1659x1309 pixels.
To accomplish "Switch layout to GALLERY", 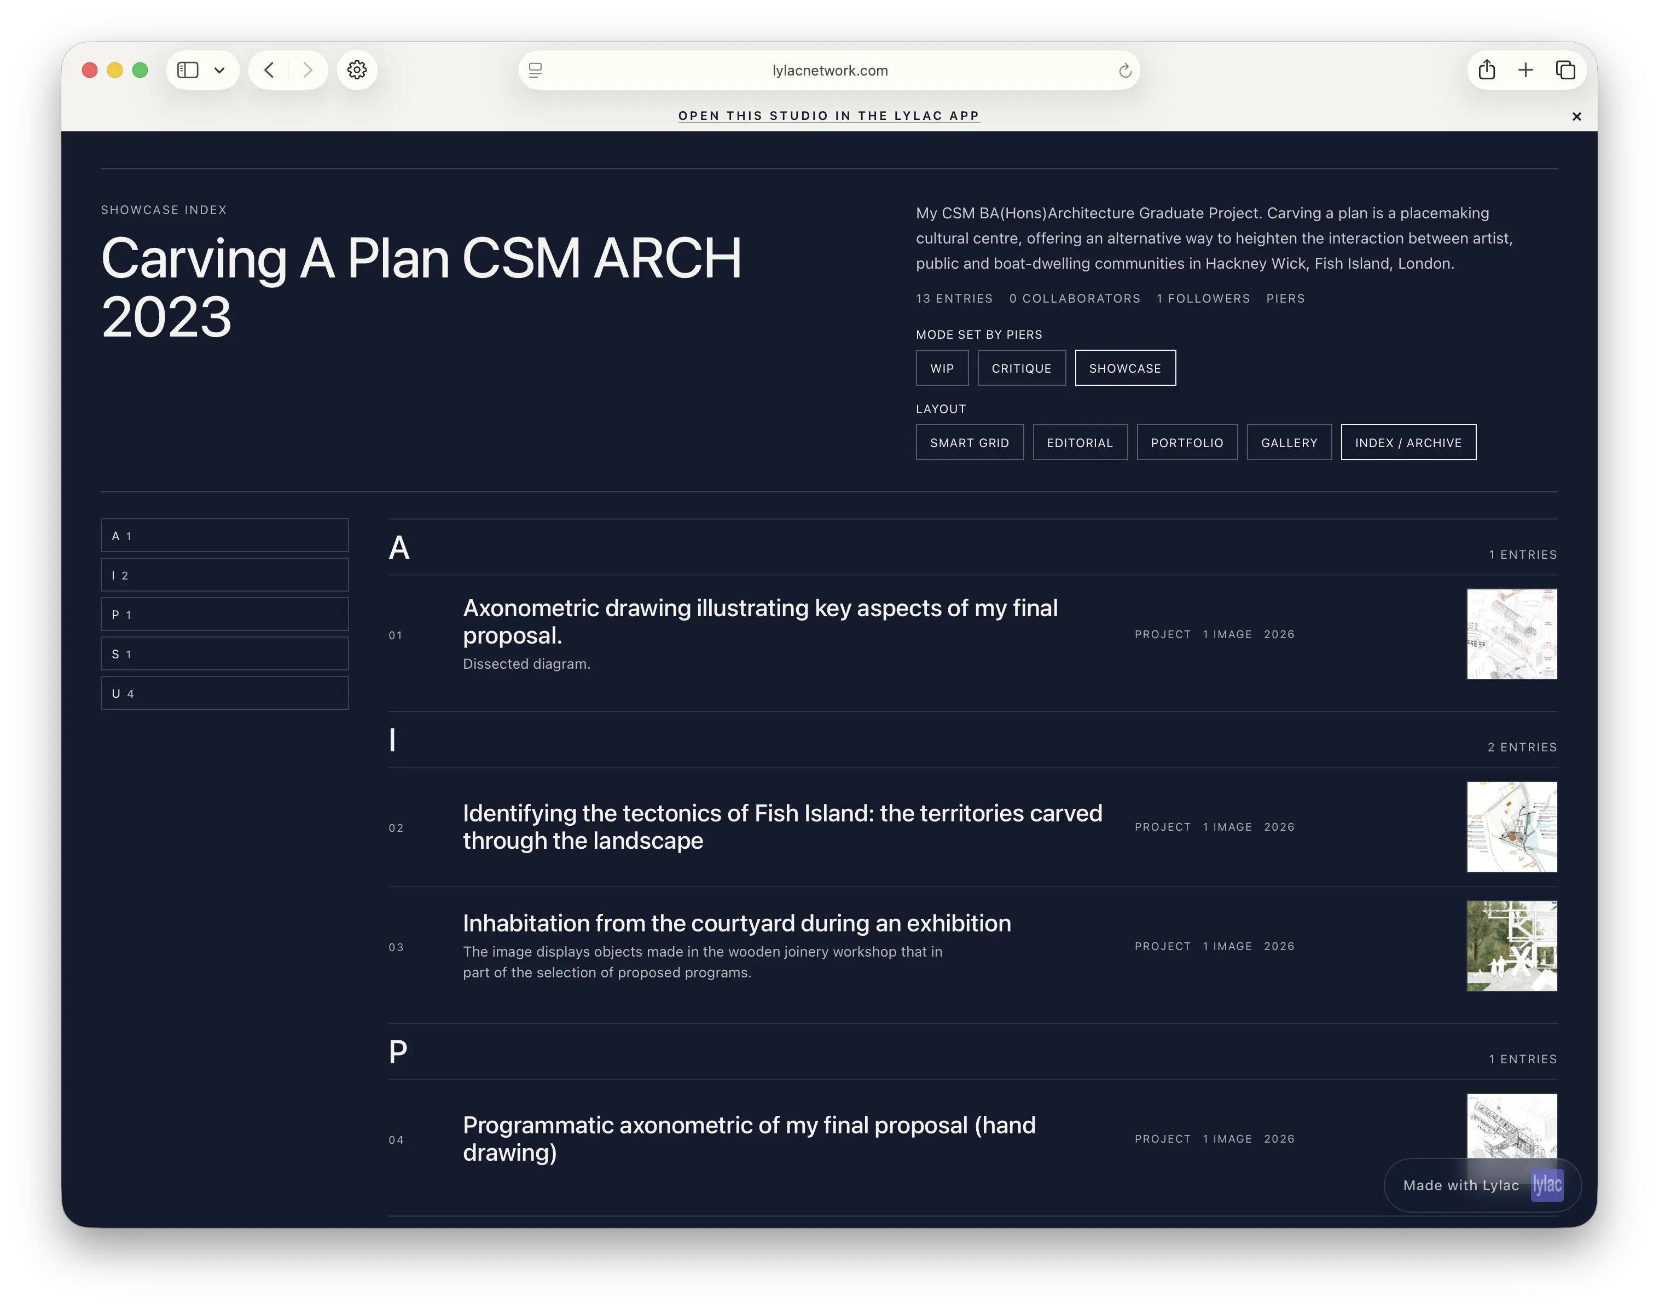I will [1289, 442].
